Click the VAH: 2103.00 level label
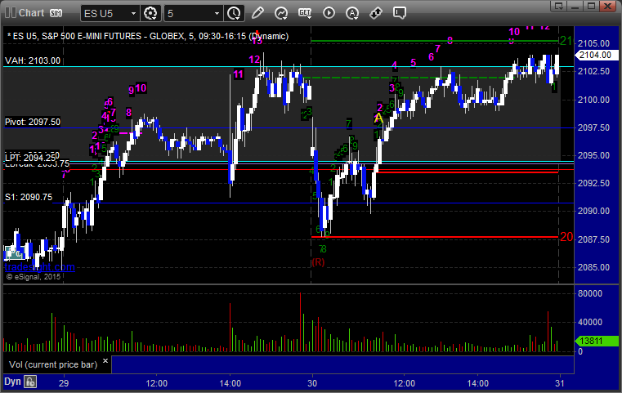 pos(33,60)
